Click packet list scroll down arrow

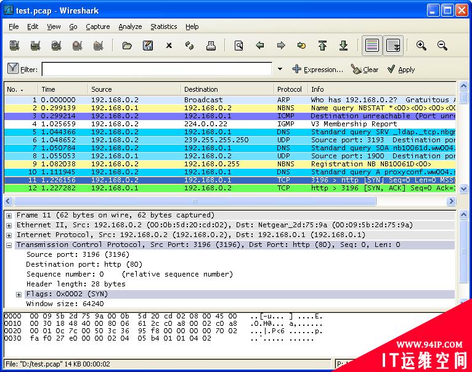click(x=463, y=189)
